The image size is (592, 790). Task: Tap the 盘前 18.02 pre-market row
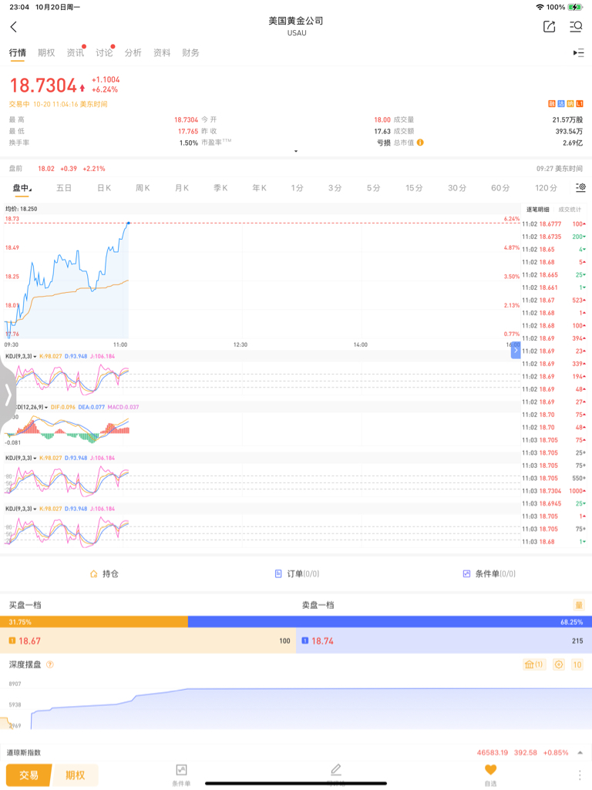point(296,169)
